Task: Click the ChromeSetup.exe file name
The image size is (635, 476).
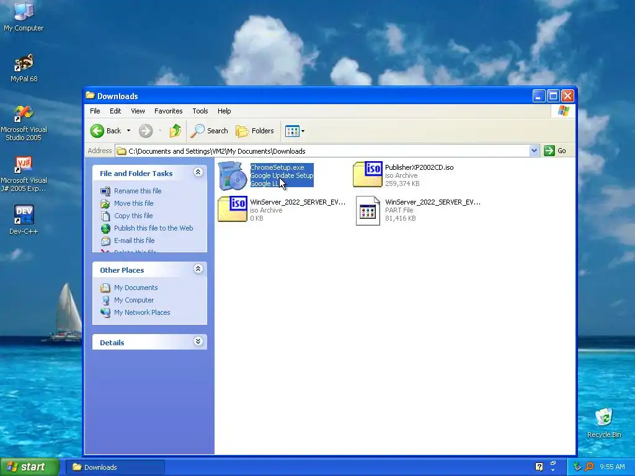Action: [x=277, y=167]
